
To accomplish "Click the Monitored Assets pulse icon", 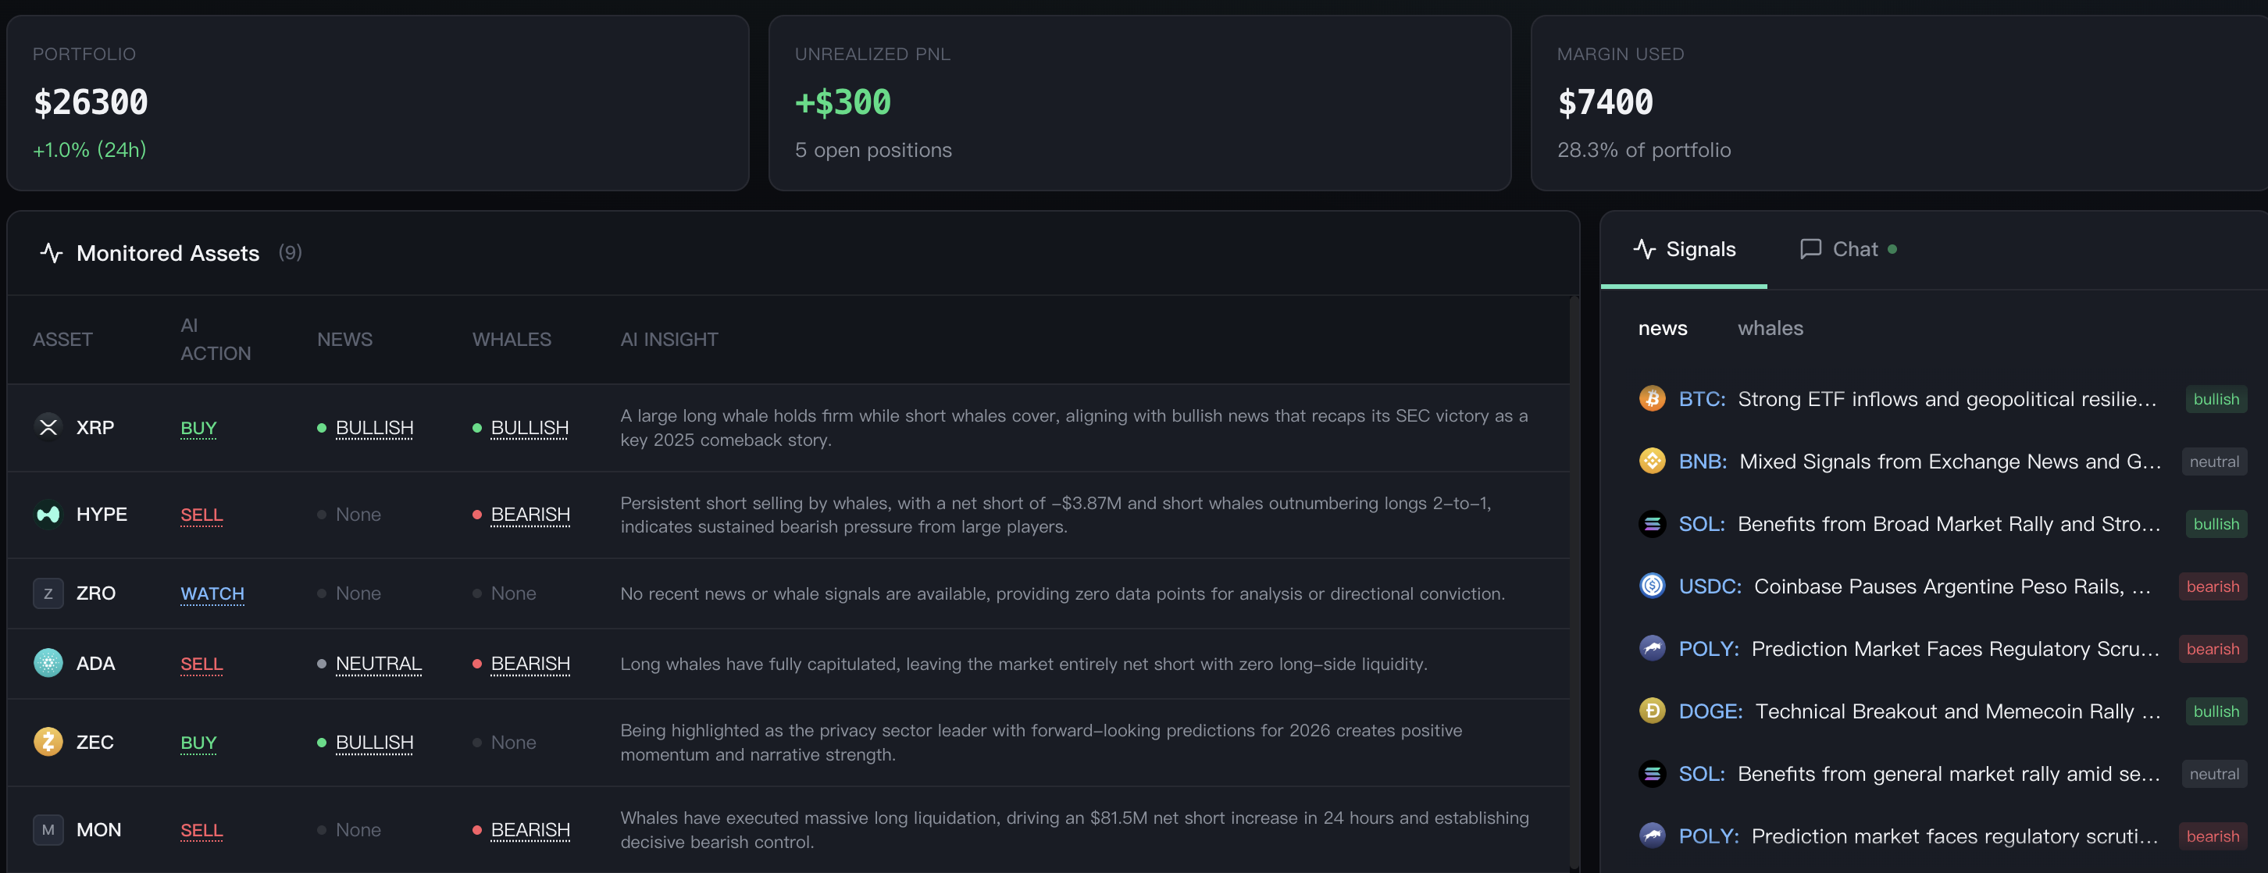I will [x=51, y=254].
